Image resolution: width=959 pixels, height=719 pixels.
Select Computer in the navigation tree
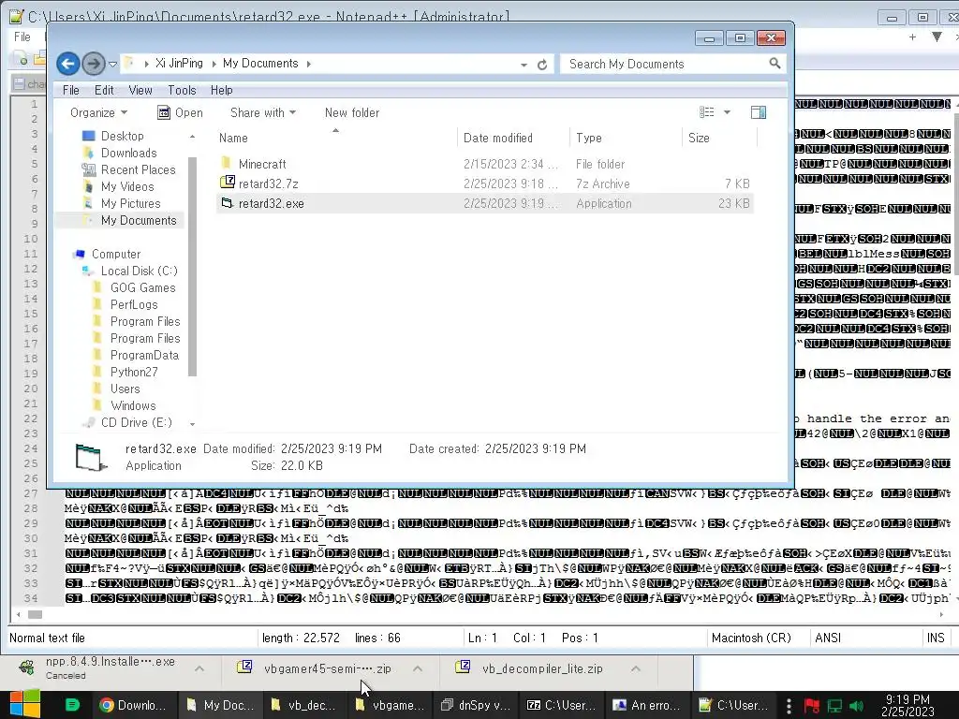pos(115,254)
